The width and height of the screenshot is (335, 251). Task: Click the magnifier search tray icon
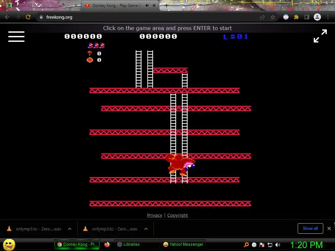pyautogui.click(x=246, y=244)
